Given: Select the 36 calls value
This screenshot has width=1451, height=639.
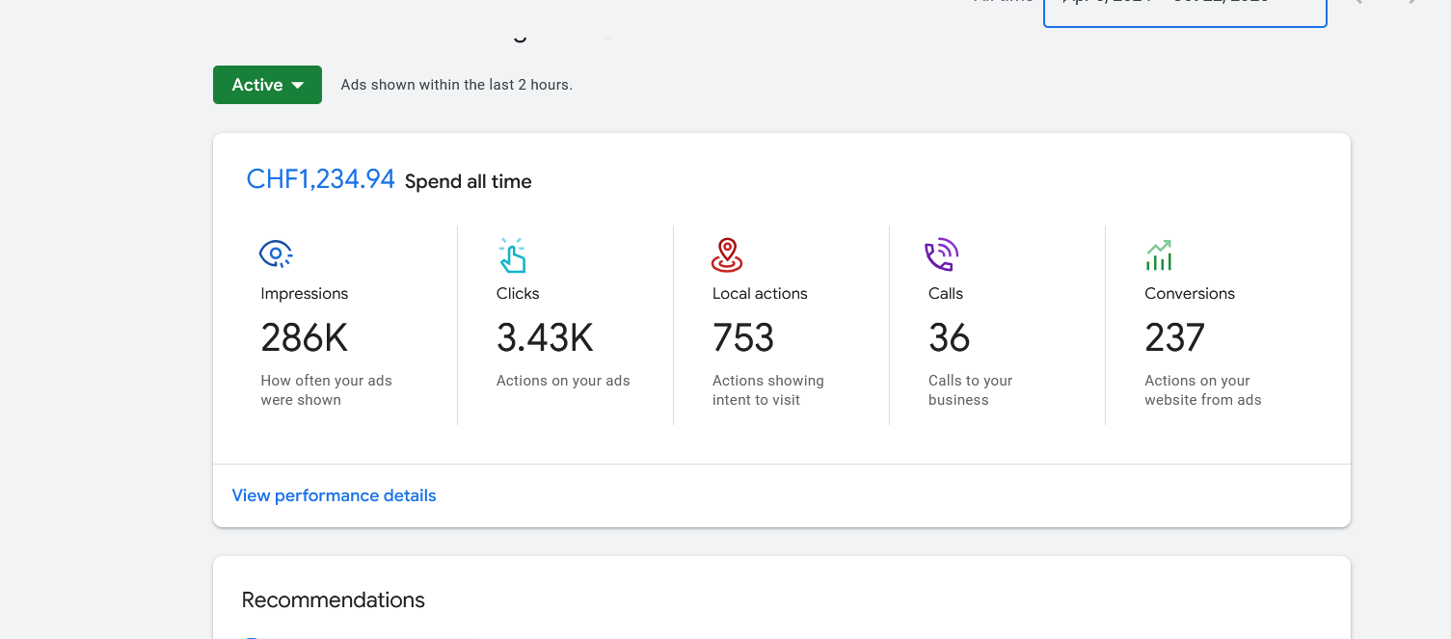Looking at the screenshot, I should (x=949, y=338).
